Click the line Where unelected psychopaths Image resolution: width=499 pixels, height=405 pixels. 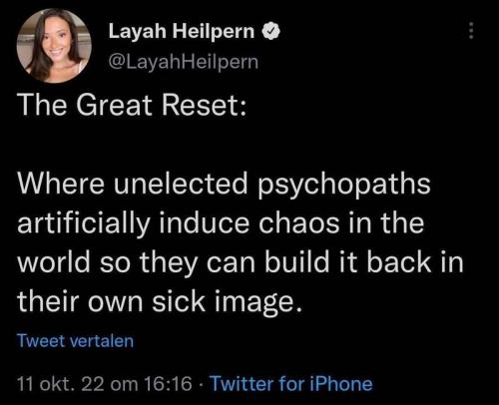225,186
